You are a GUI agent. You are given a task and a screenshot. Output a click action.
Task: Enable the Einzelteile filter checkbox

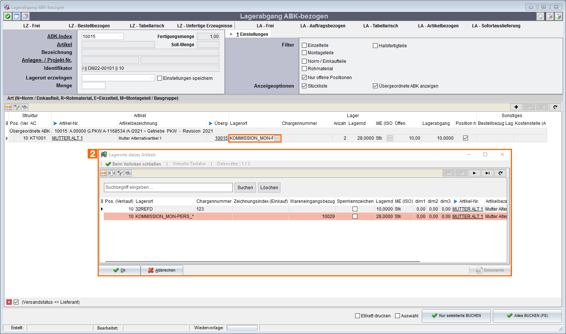tap(304, 45)
